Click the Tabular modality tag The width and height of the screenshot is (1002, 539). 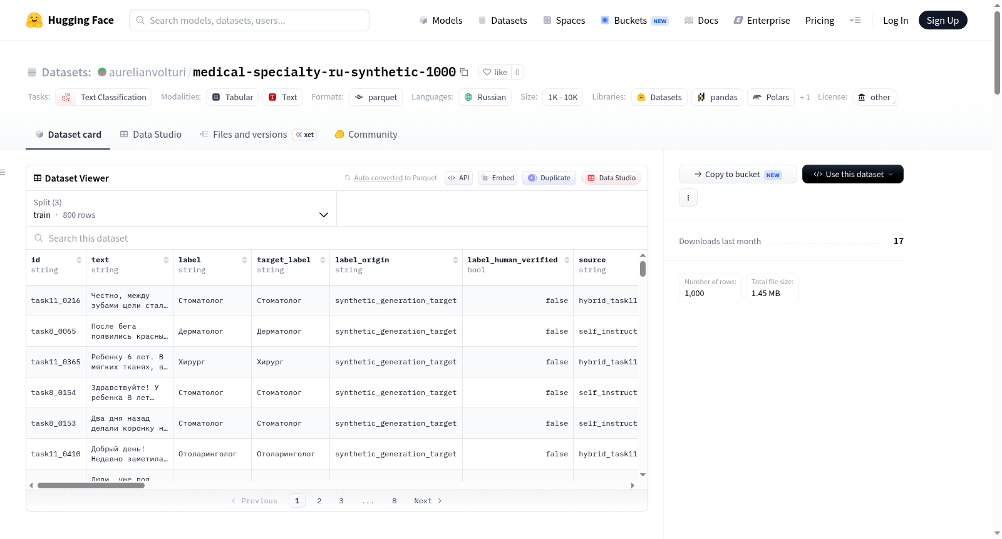(232, 97)
